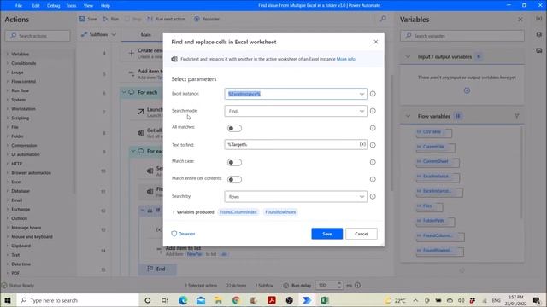Open the Edit menu
The height and width of the screenshot is (307, 547).
(x=36, y=6)
